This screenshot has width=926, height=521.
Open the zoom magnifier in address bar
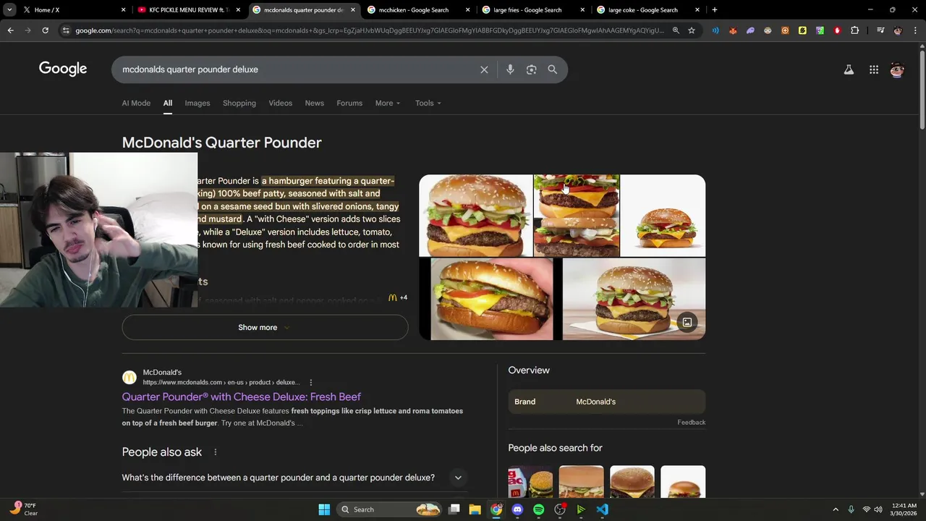click(x=676, y=30)
